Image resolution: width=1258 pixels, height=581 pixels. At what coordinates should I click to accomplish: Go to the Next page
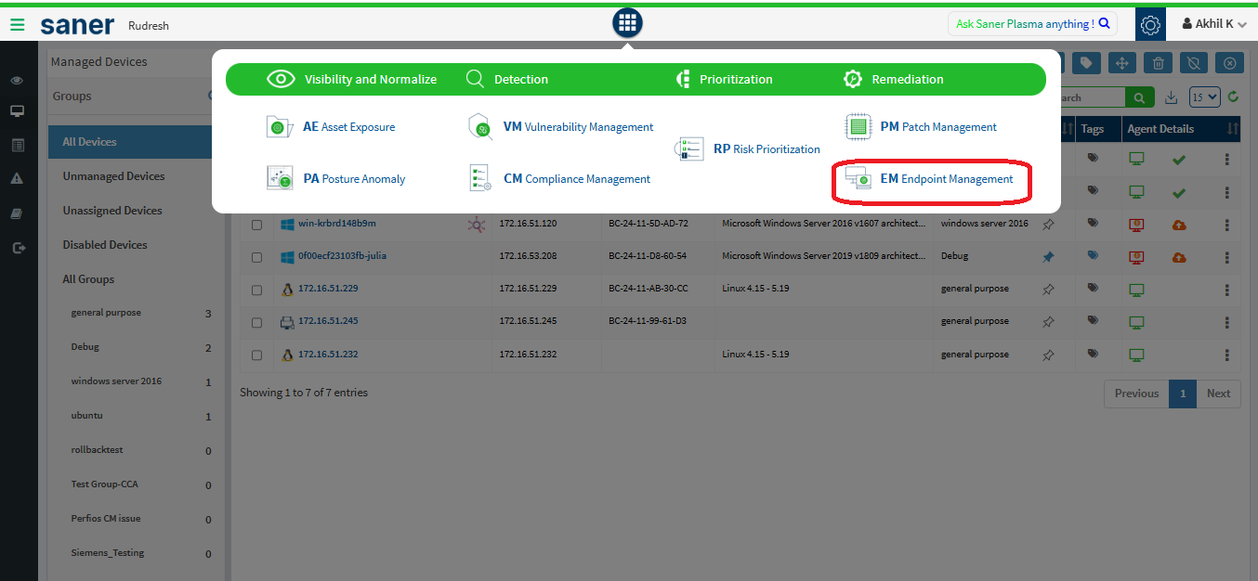tap(1218, 394)
